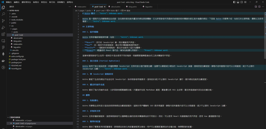
Task: Close the post-1.md editor tab
Action: [x=105, y=7]
